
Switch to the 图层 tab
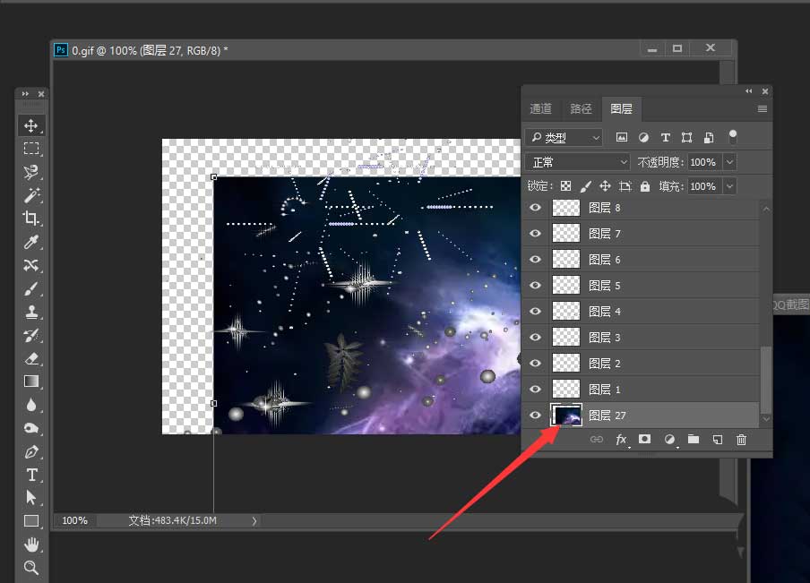click(x=622, y=109)
